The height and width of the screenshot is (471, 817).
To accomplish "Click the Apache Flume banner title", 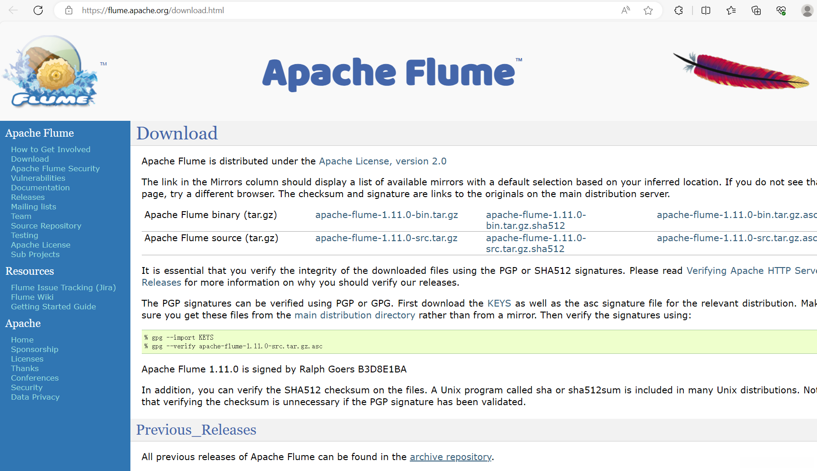I will click(392, 74).
